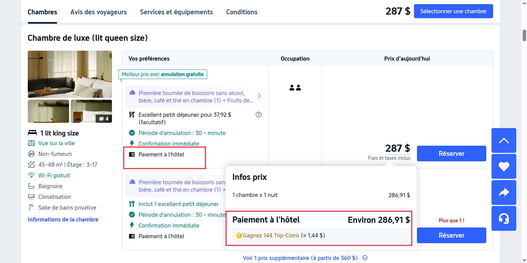
Task: Click the breakfast help question mark icon
Action: point(258,115)
